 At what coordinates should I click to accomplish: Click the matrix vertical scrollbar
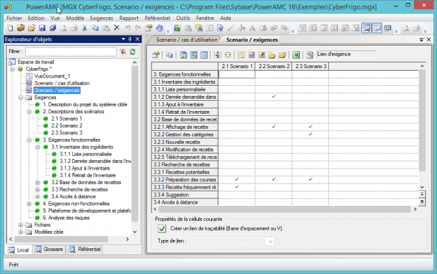click(422, 120)
